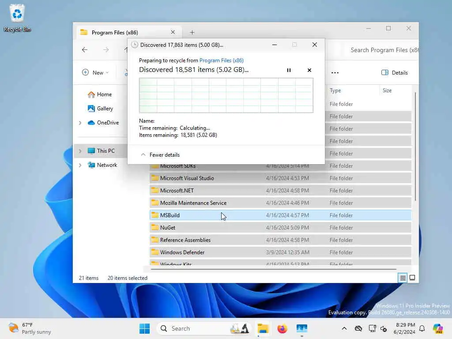Click the NuGet folder icon
This screenshot has height=339, width=452.
point(155,227)
